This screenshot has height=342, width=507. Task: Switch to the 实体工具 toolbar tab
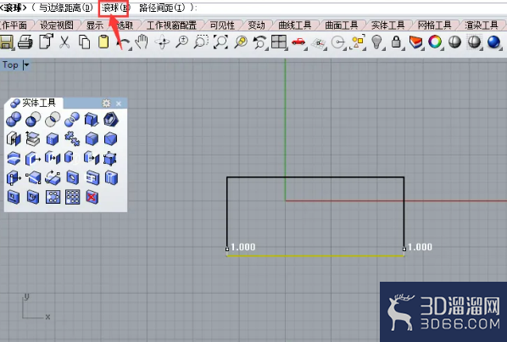(387, 25)
